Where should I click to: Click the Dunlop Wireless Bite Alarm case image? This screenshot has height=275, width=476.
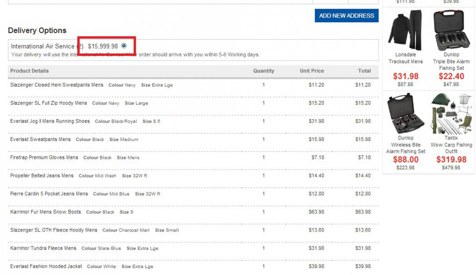coord(406,113)
